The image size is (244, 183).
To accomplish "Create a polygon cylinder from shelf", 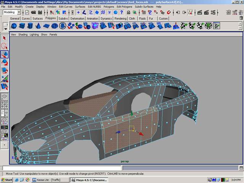I will pos(31,26).
